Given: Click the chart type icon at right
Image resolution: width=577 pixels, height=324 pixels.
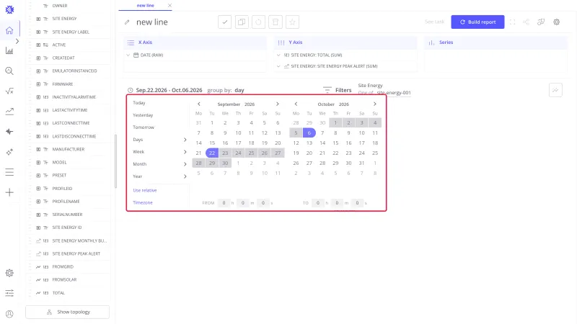Looking at the screenshot, I should 555,90.
